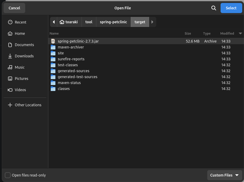The height and width of the screenshot is (182, 244).
Task: Click the jar file's 14:33 modified time
Action: tap(226, 41)
